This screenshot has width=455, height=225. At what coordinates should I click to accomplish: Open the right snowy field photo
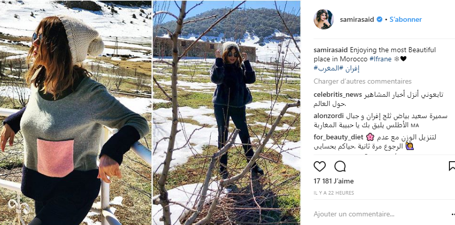click(x=226, y=113)
